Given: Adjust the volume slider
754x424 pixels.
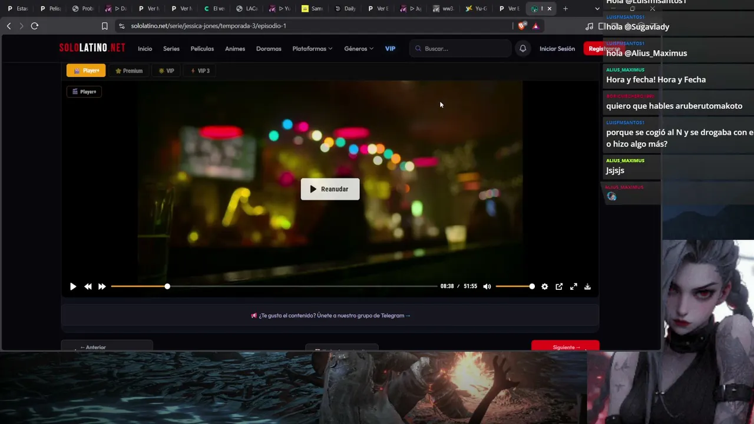Looking at the screenshot, I should 515,287.
